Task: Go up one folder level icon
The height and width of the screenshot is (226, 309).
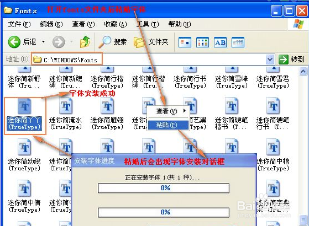Action: (x=85, y=42)
